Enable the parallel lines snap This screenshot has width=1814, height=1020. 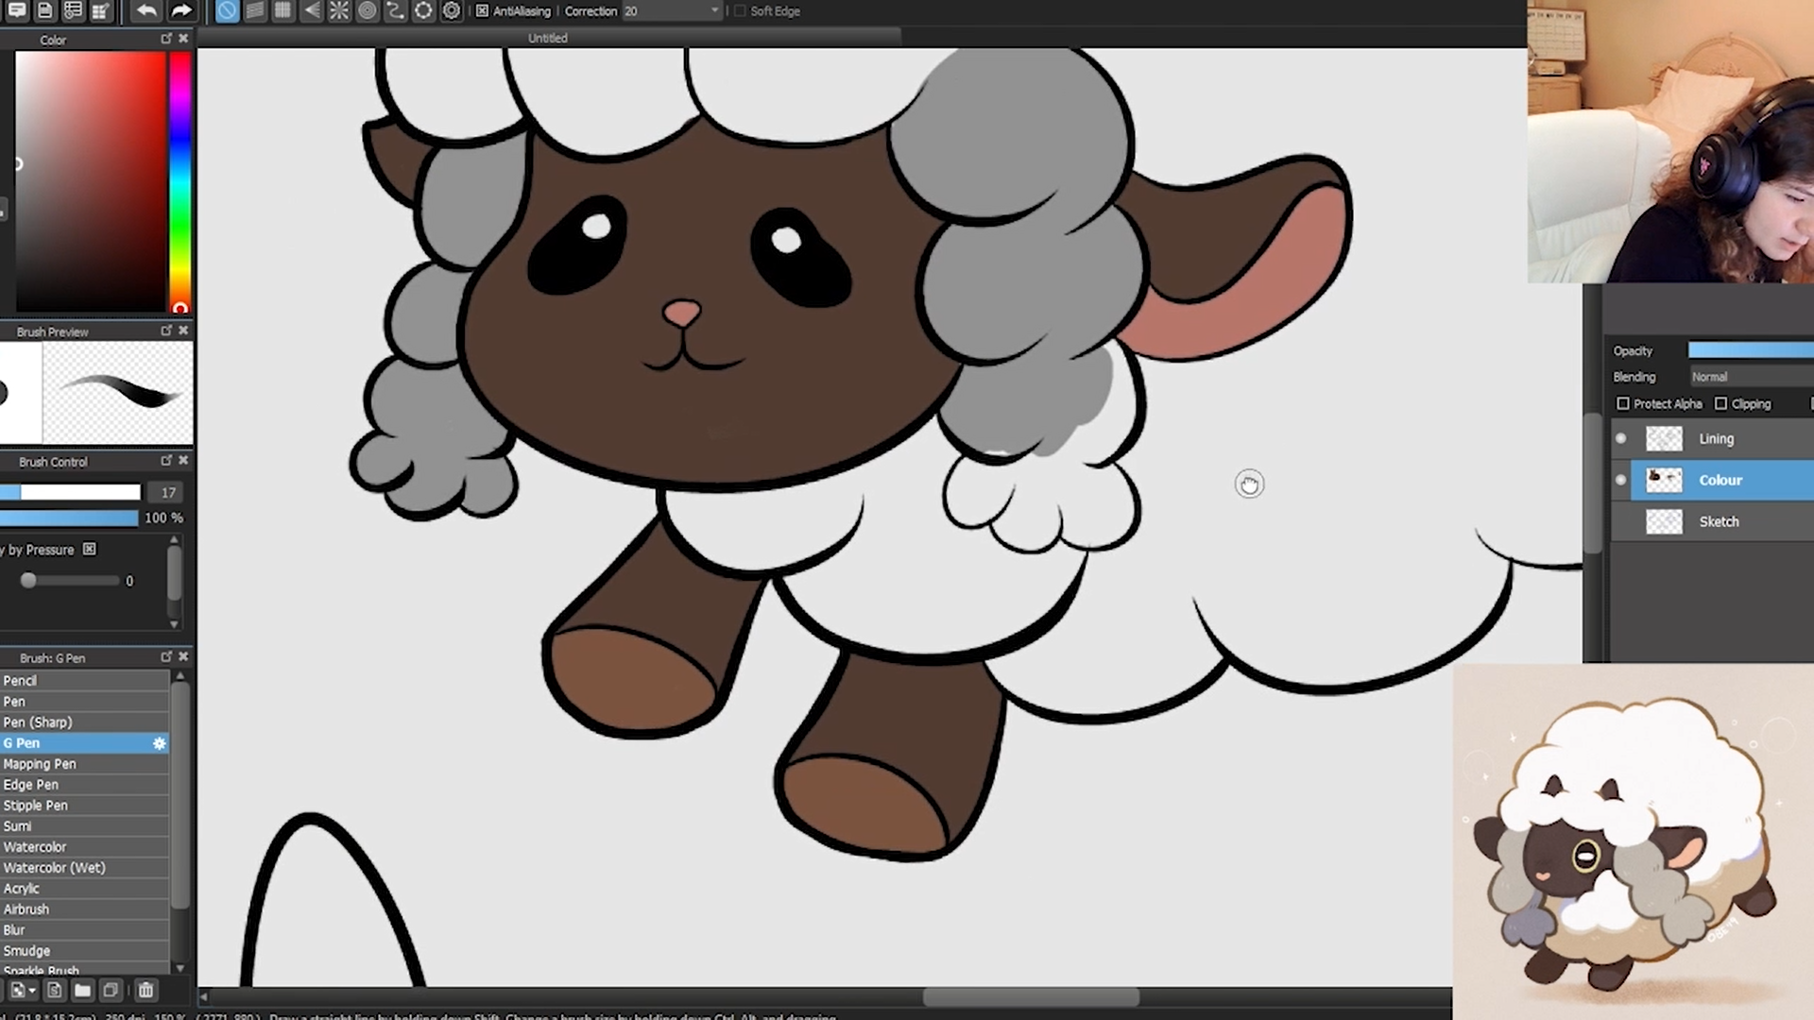point(255,10)
